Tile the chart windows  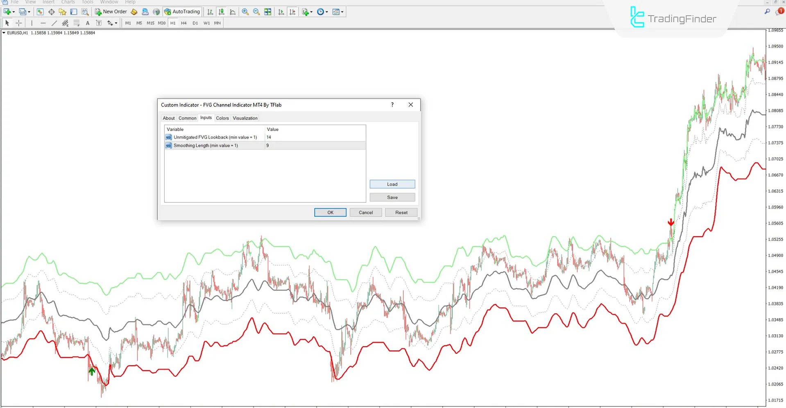tap(267, 11)
